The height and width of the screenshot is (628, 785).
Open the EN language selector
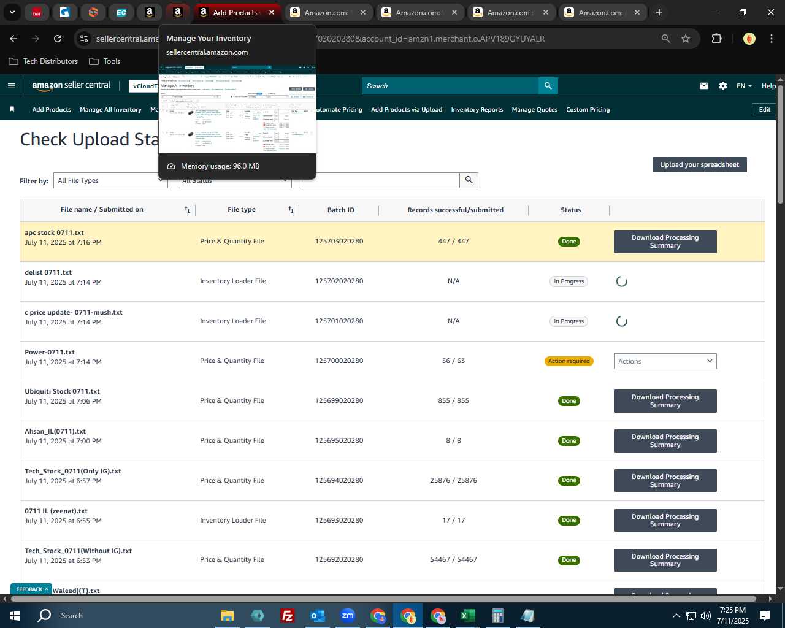point(744,86)
